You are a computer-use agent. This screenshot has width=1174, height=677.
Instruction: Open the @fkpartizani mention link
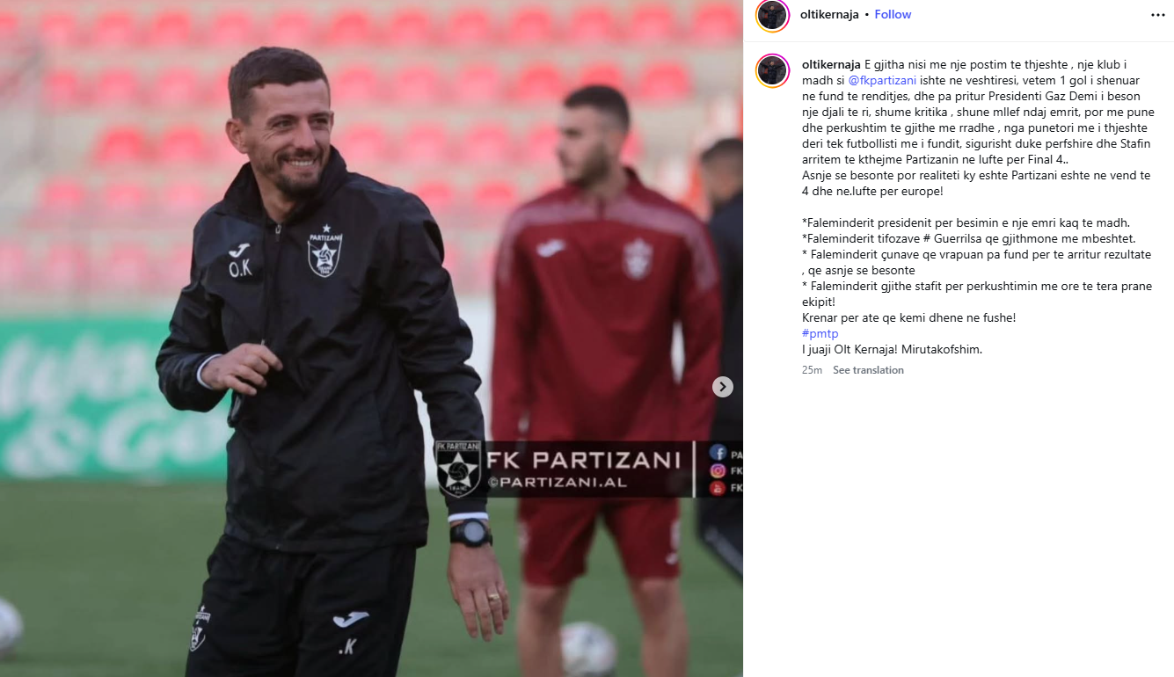(x=882, y=80)
